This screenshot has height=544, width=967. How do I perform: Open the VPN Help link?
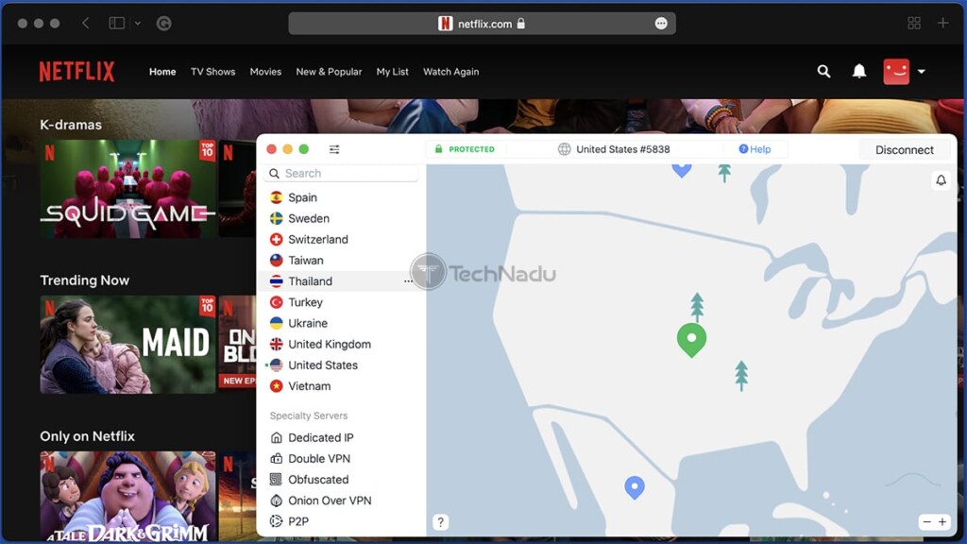tap(755, 149)
